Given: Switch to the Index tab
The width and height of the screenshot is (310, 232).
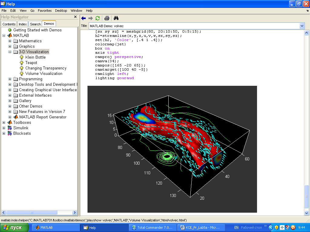Looking at the screenshot, I should point(23,24).
